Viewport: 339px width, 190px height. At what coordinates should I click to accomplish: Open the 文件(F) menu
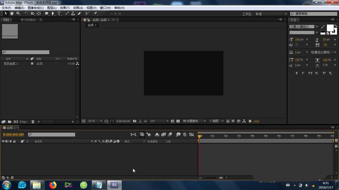pos(6,8)
